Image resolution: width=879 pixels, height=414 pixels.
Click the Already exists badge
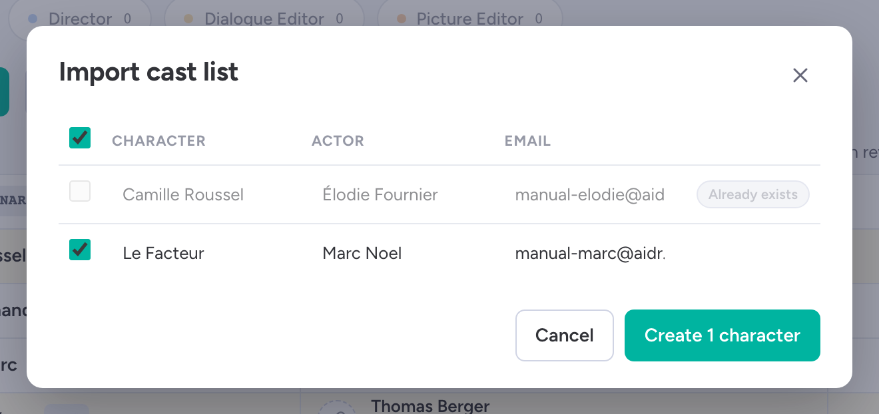(753, 194)
